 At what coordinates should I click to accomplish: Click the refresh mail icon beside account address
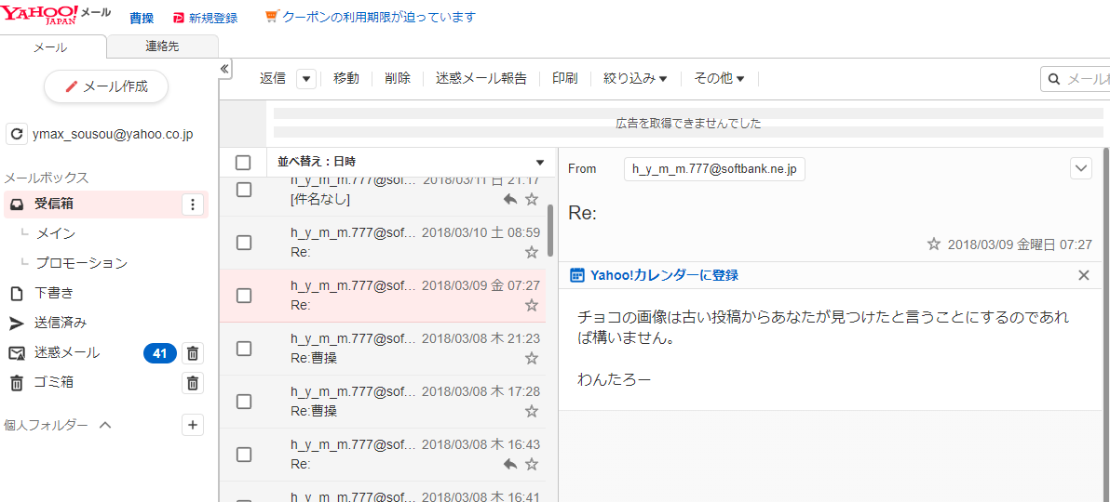click(17, 134)
